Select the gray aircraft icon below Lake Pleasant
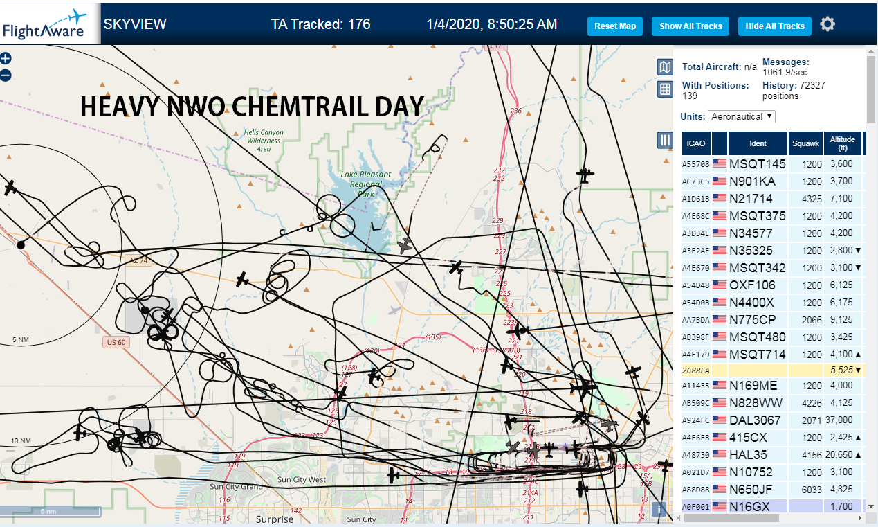878x527 pixels. [405, 245]
